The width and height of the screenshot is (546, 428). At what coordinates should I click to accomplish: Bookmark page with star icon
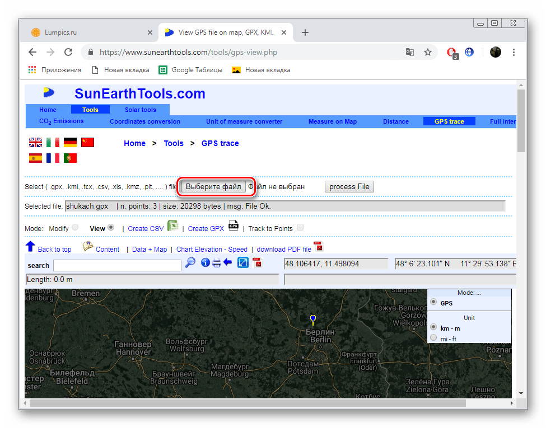[x=428, y=52]
